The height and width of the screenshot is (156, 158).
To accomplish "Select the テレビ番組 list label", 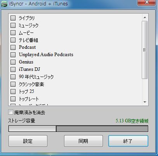I will point(28,40).
